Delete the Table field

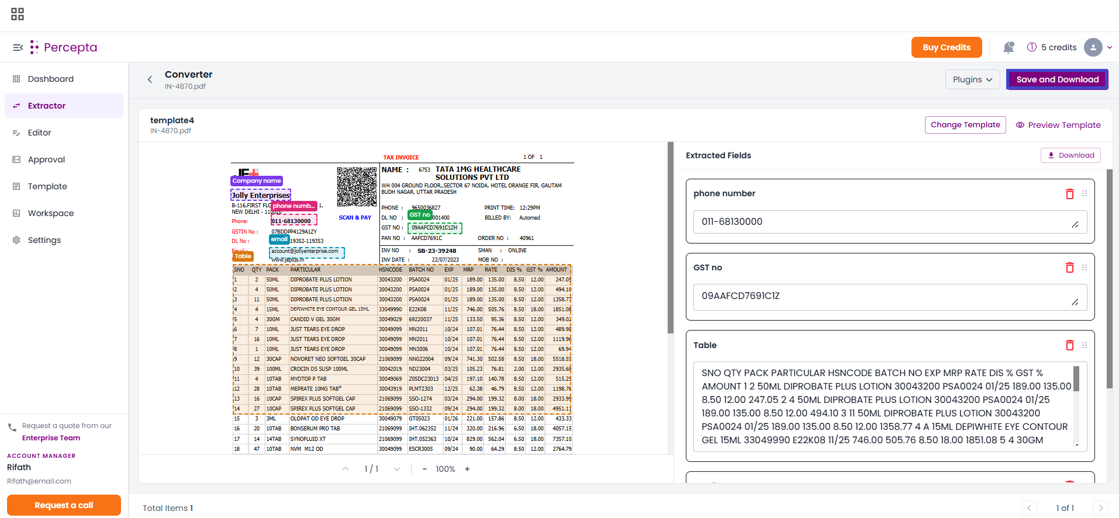pyautogui.click(x=1070, y=345)
